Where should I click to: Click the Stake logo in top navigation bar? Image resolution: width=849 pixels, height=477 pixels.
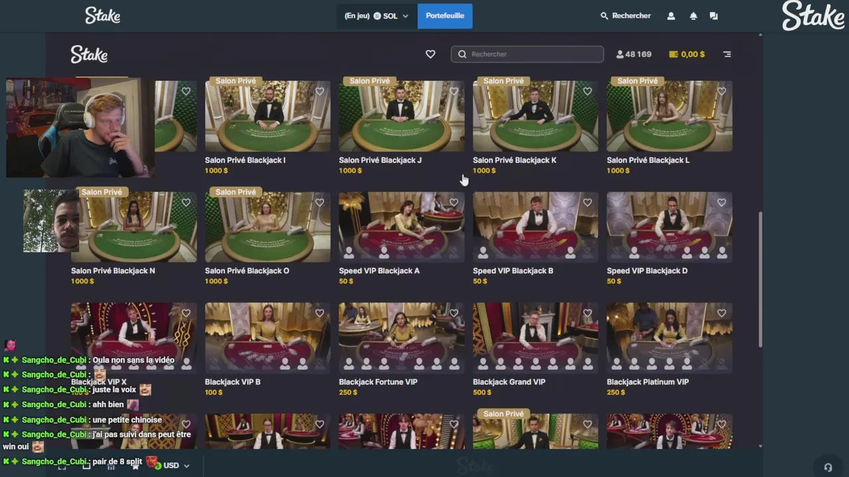coord(103,16)
